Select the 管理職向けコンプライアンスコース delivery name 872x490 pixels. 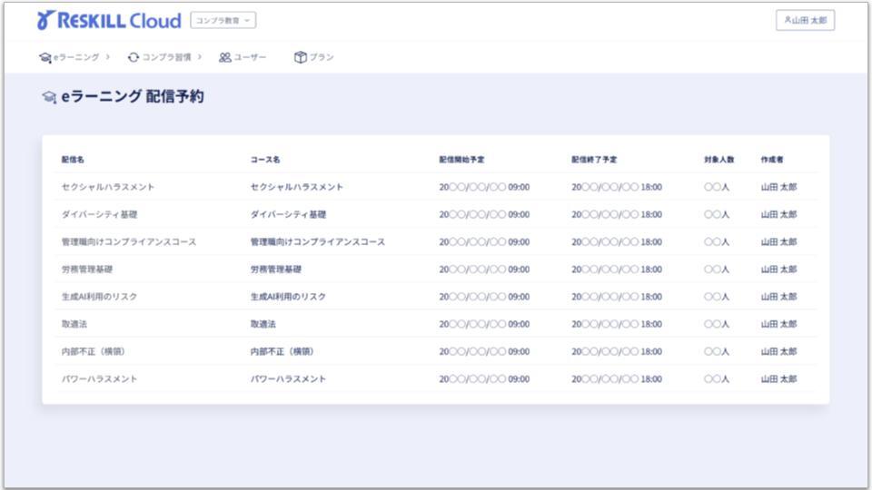pyautogui.click(x=129, y=242)
